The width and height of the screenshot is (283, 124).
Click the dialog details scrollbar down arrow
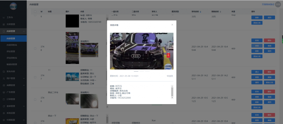(x=172, y=98)
